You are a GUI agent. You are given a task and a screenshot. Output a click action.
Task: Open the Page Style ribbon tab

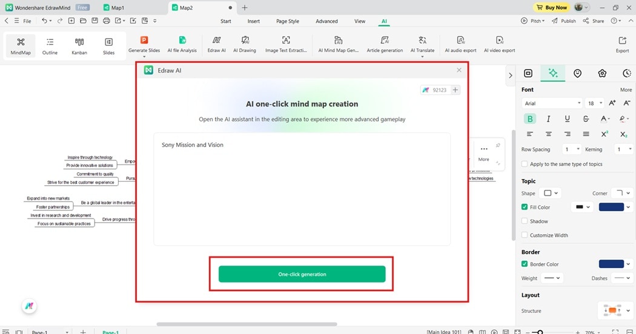point(288,21)
